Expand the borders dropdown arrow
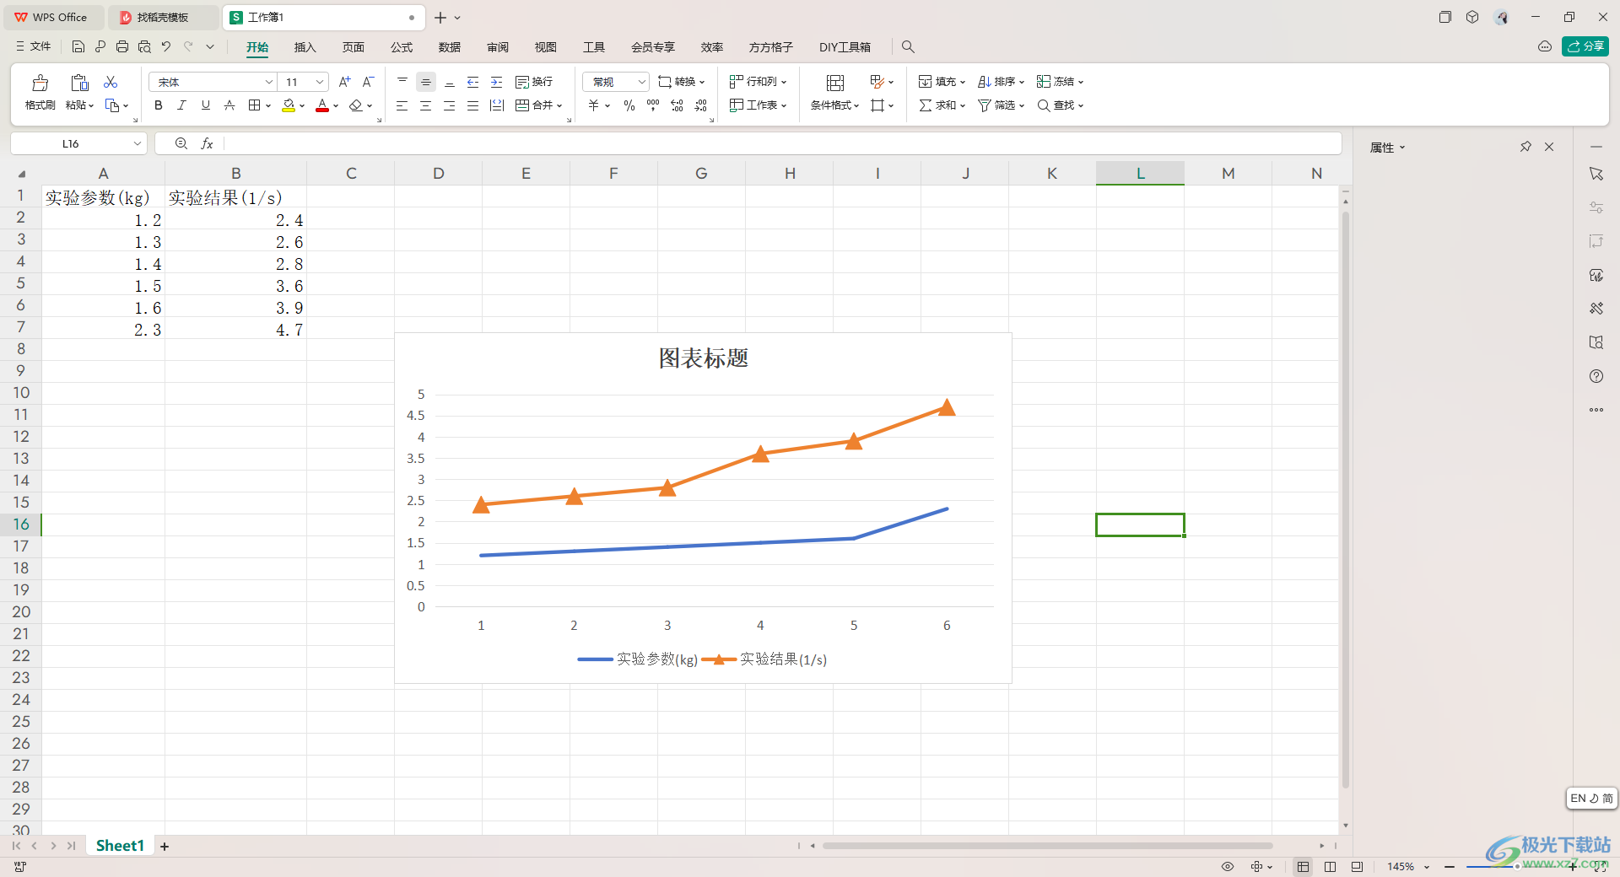The height and width of the screenshot is (877, 1620). (268, 106)
